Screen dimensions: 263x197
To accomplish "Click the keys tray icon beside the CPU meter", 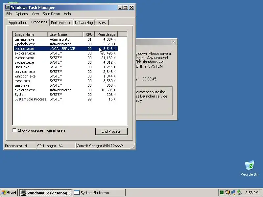I will coord(227,193).
